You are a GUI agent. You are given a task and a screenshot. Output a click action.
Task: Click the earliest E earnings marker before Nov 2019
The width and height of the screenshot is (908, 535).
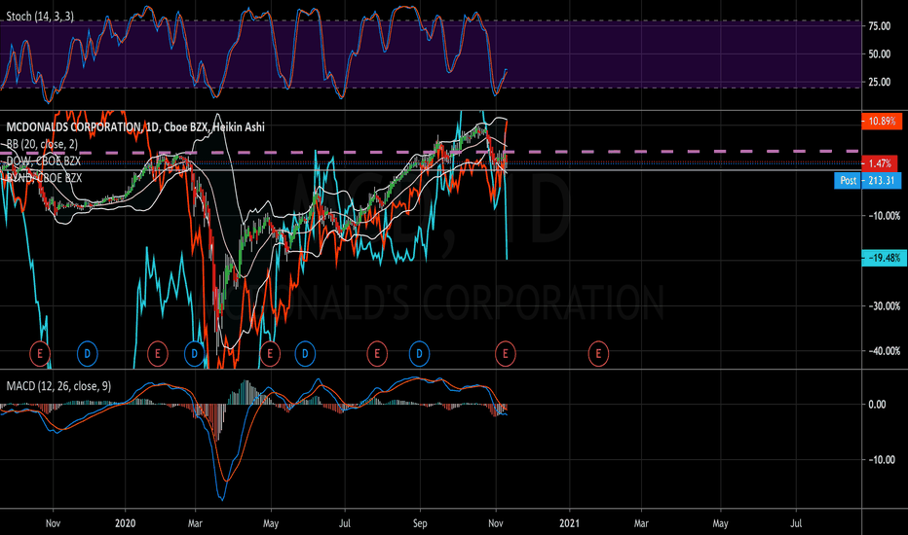[x=40, y=353]
